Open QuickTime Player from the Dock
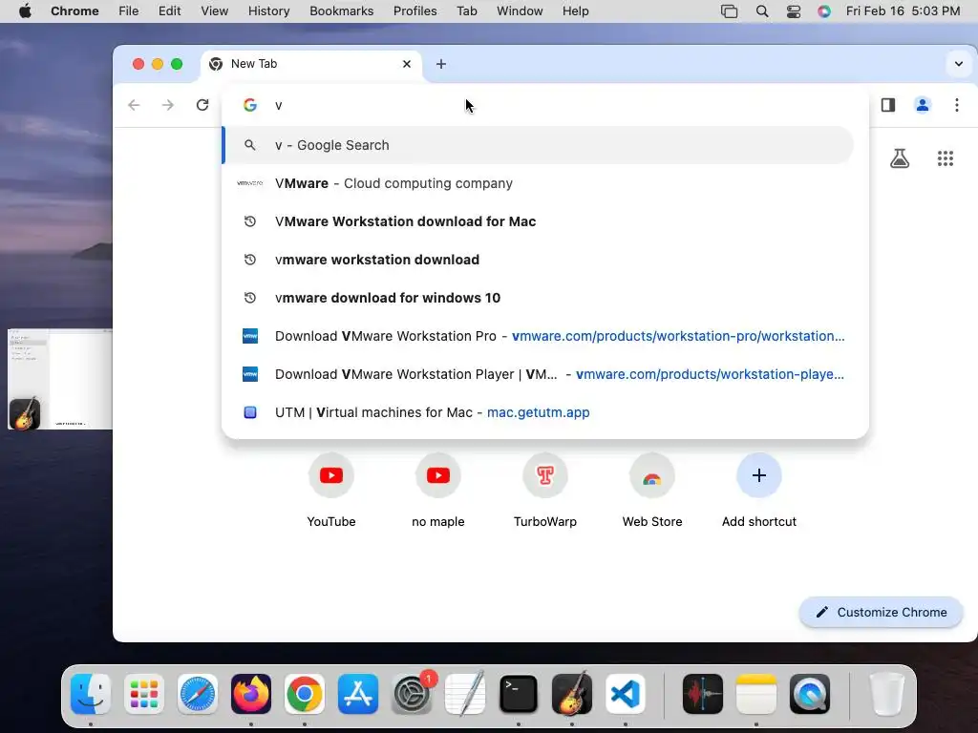Screen dimensions: 978x733 point(810,694)
